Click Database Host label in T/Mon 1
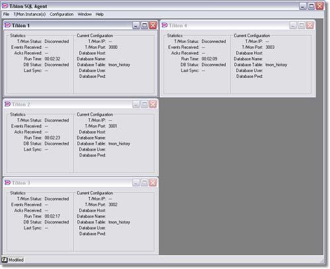This screenshot has height=269, width=330. tap(92, 53)
